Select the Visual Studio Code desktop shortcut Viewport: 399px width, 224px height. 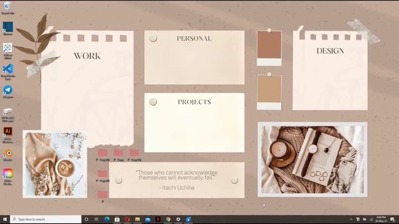click(7, 72)
